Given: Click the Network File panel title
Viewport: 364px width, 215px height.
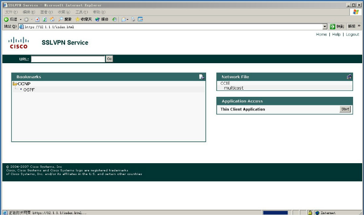Looking at the screenshot, I should click(x=235, y=77).
